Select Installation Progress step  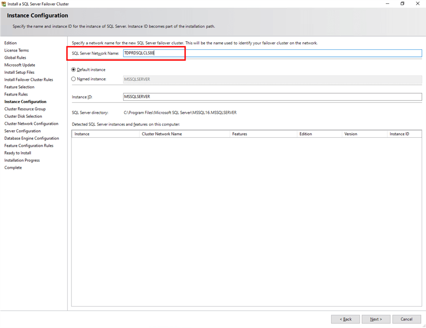click(22, 160)
